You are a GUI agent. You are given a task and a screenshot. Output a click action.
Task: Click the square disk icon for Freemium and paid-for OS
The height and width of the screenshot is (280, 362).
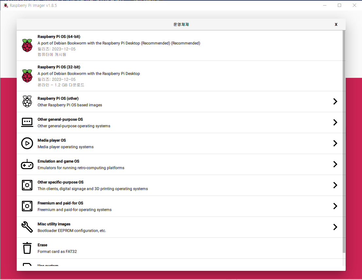(27, 206)
